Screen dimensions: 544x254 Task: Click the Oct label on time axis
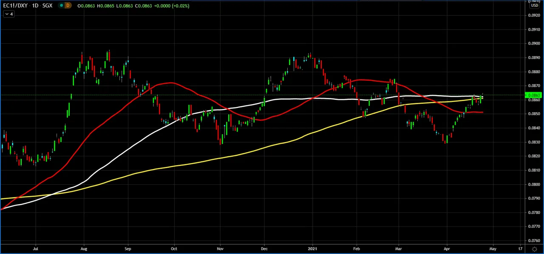174,248
